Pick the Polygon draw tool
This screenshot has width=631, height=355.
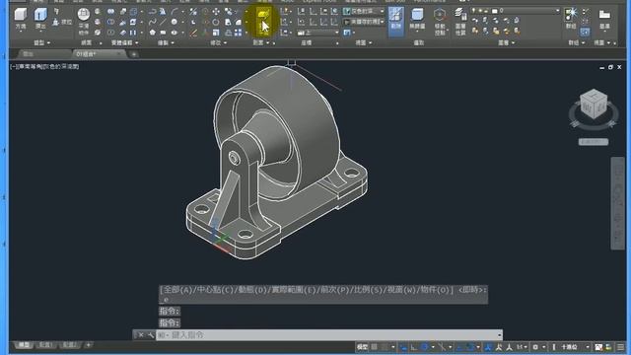[152, 33]
